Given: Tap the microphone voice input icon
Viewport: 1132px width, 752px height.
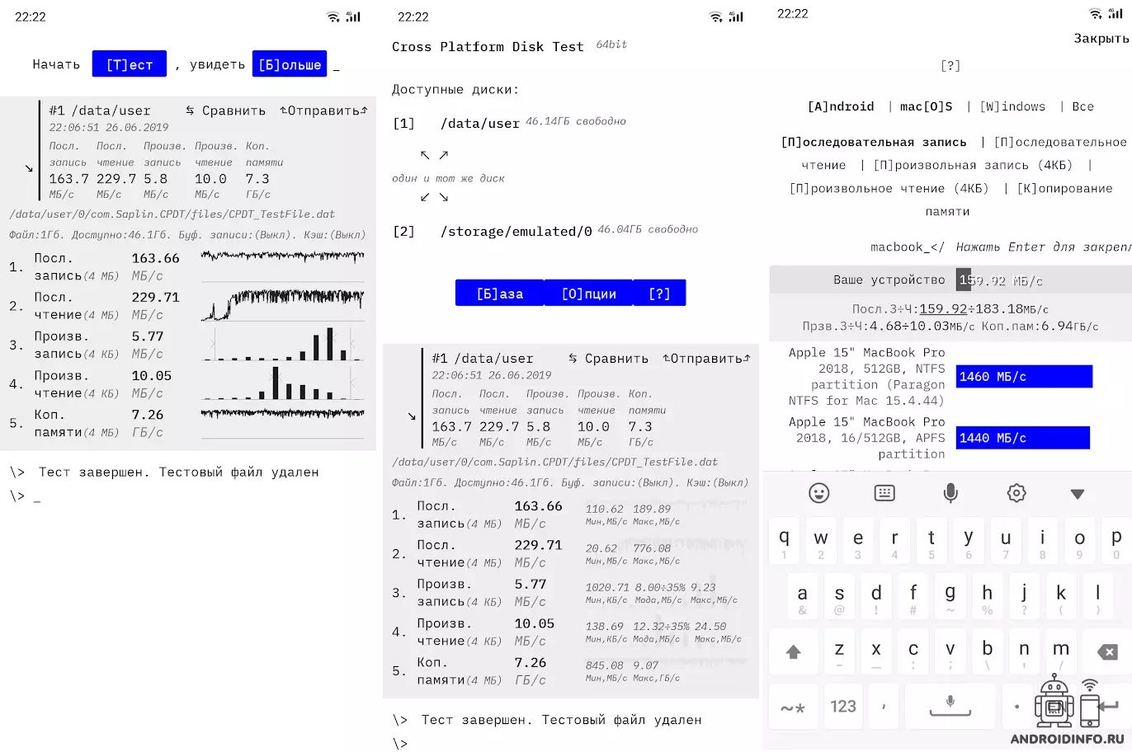Looking at the screenshot, I should [x=950, y=493].
